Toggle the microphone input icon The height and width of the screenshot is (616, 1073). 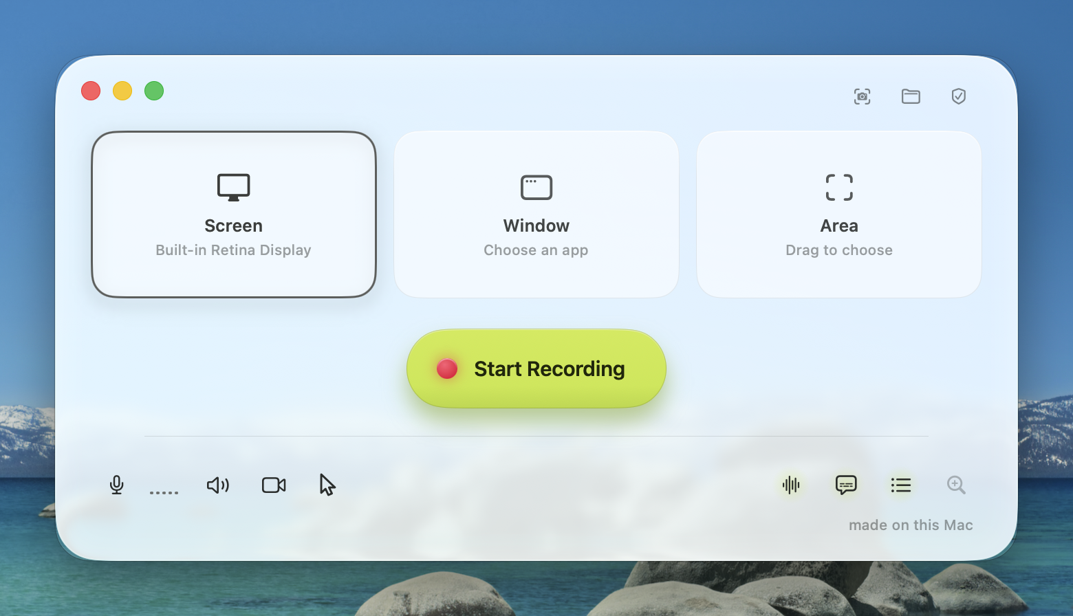tap(117, 485)
